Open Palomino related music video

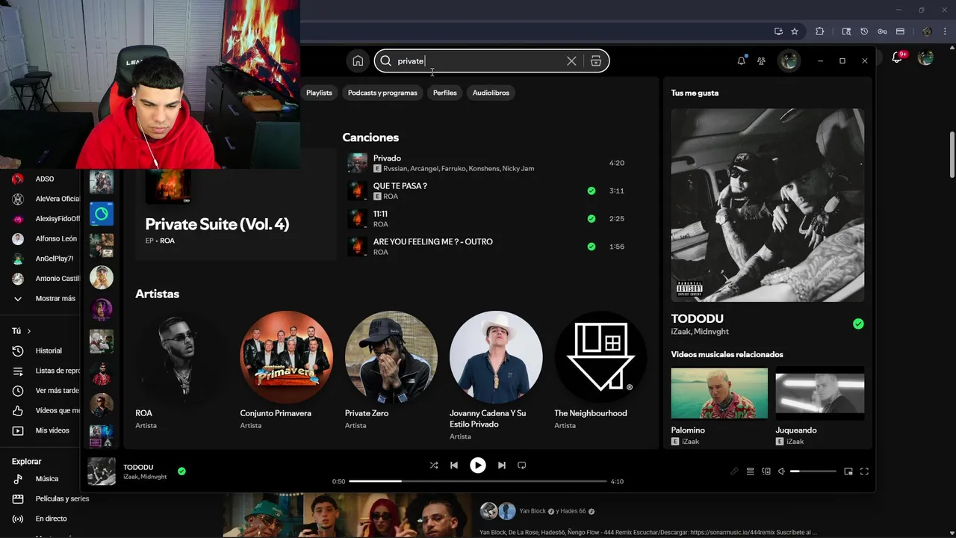pos(719,393)
